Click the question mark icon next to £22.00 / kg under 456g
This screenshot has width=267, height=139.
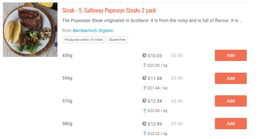pyautogui.click(x=144, y=65)
